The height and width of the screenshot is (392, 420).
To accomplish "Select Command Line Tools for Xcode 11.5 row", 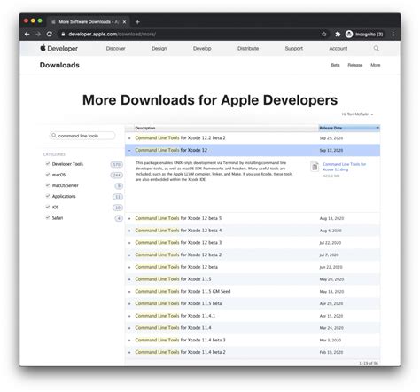I will [x=253, y=279].
